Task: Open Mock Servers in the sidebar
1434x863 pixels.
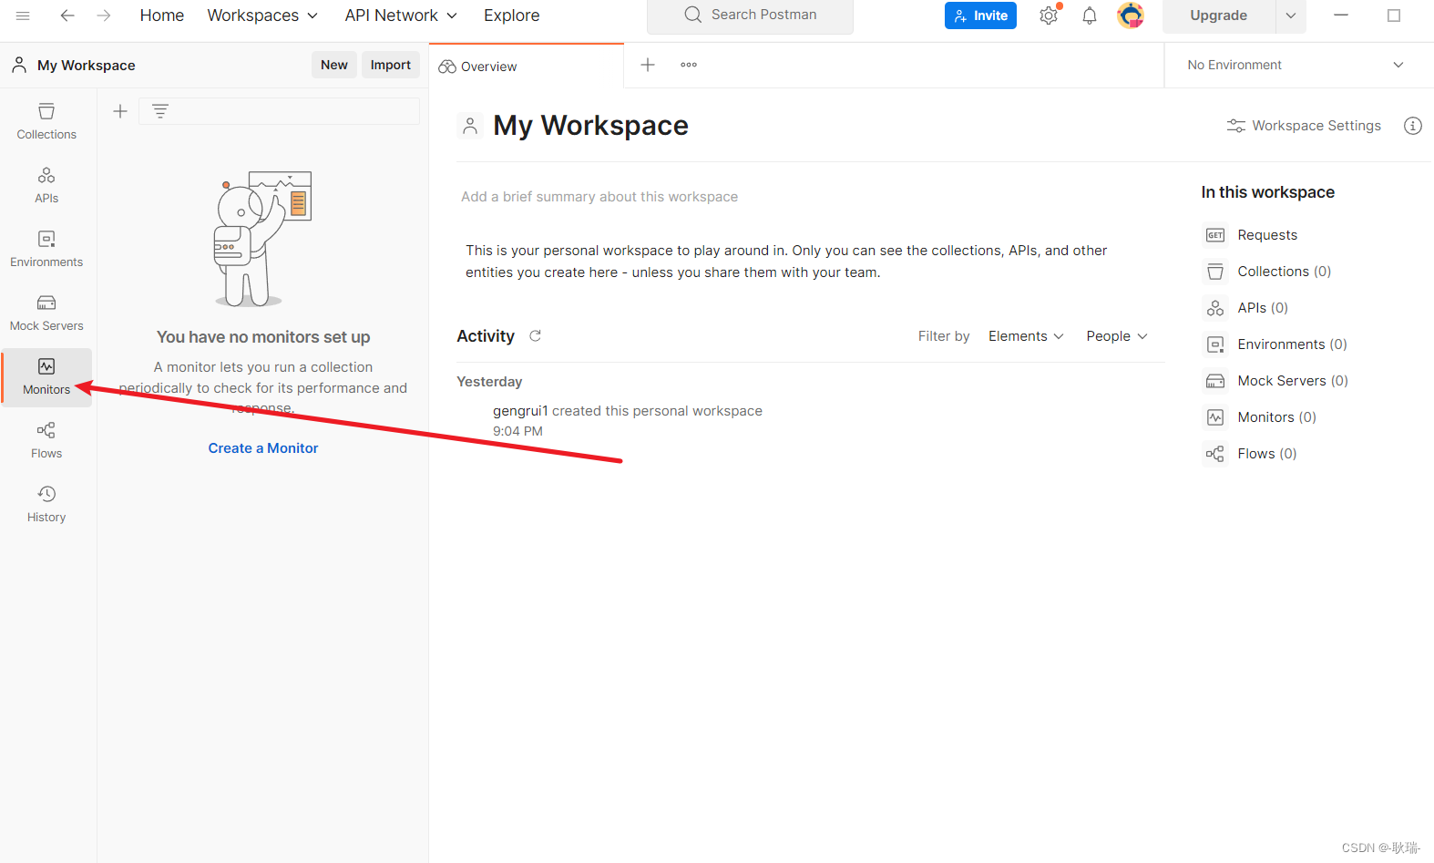Action: coord(46,313)
